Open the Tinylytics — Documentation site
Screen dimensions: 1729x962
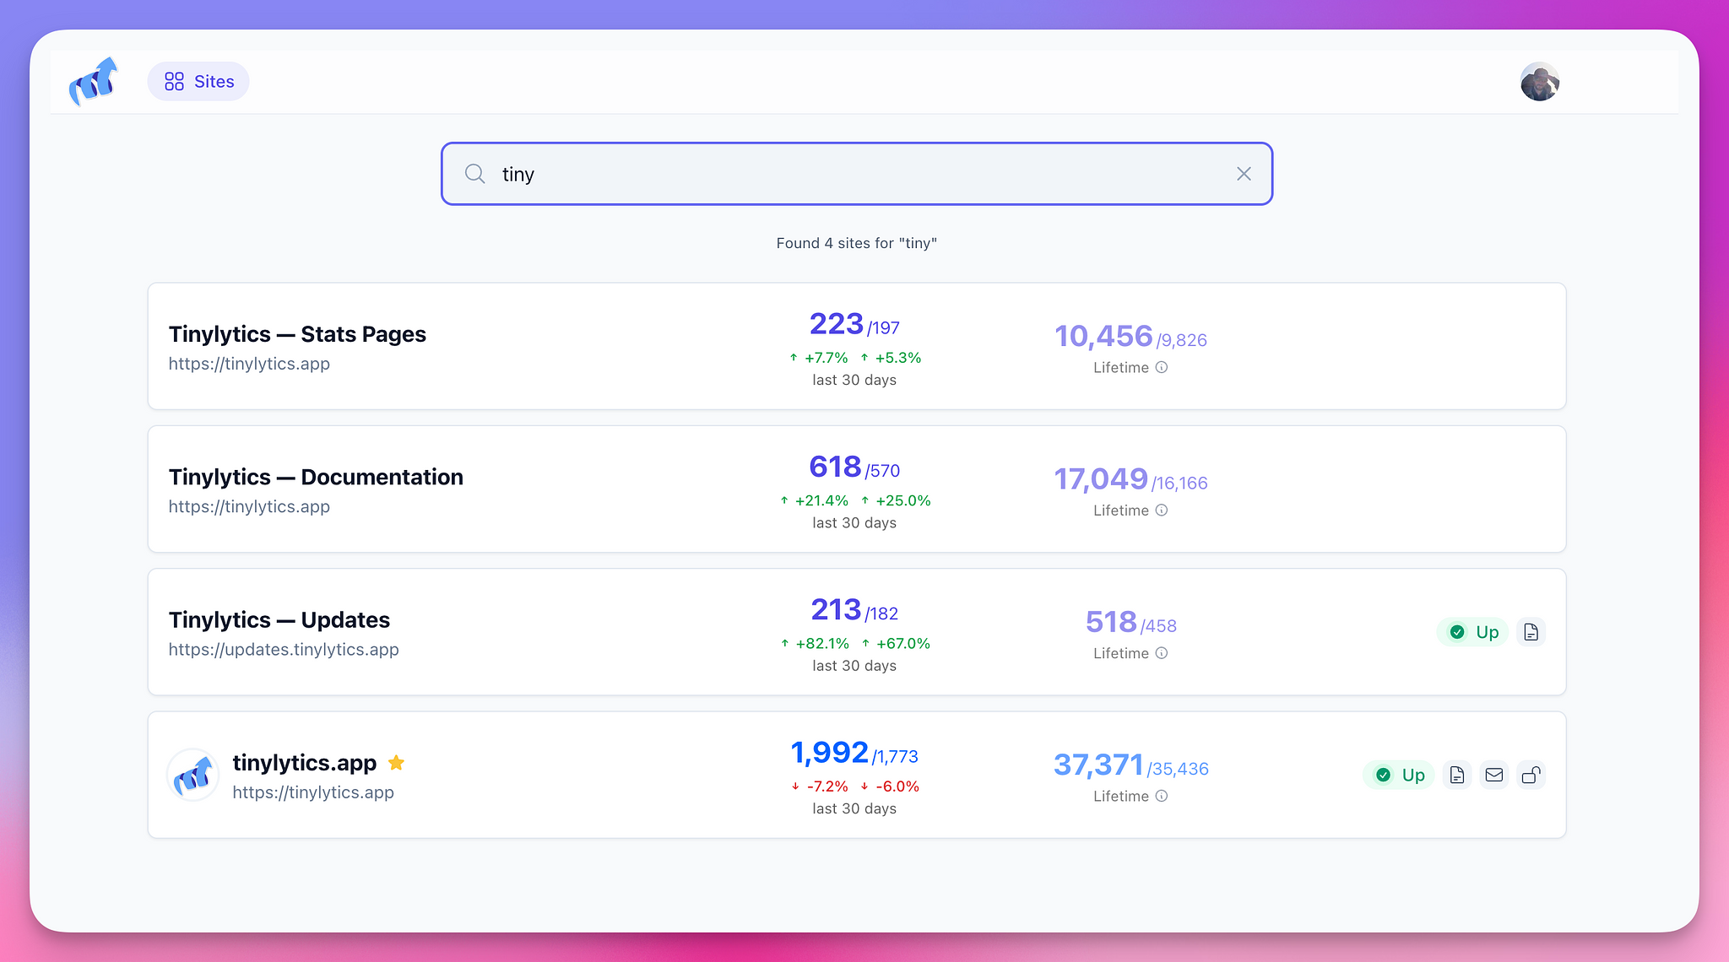[x=316, y=477]
